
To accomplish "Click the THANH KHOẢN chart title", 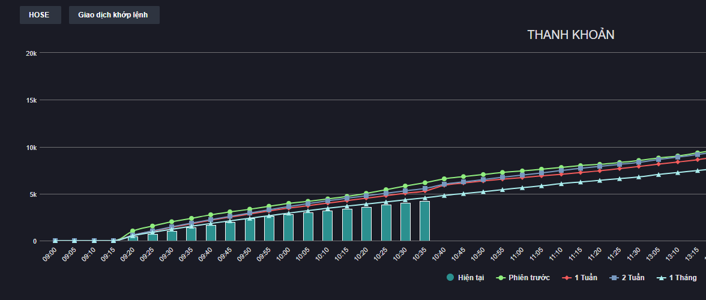I will pyautogui.click(x=570, y=35).
